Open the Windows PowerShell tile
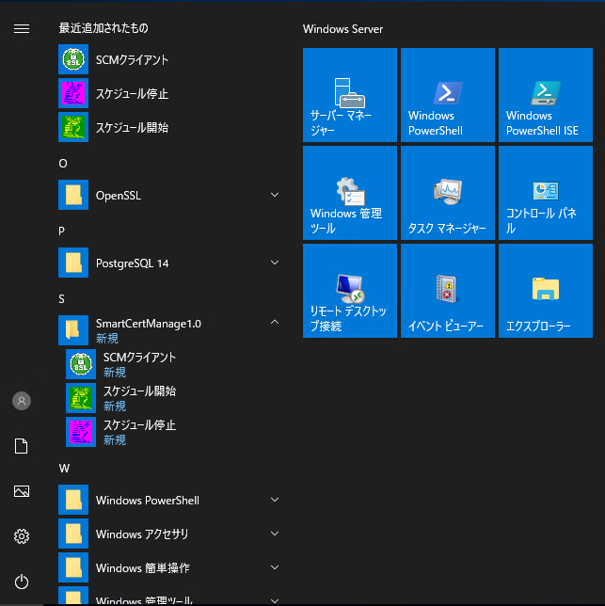 coord(448,95)
